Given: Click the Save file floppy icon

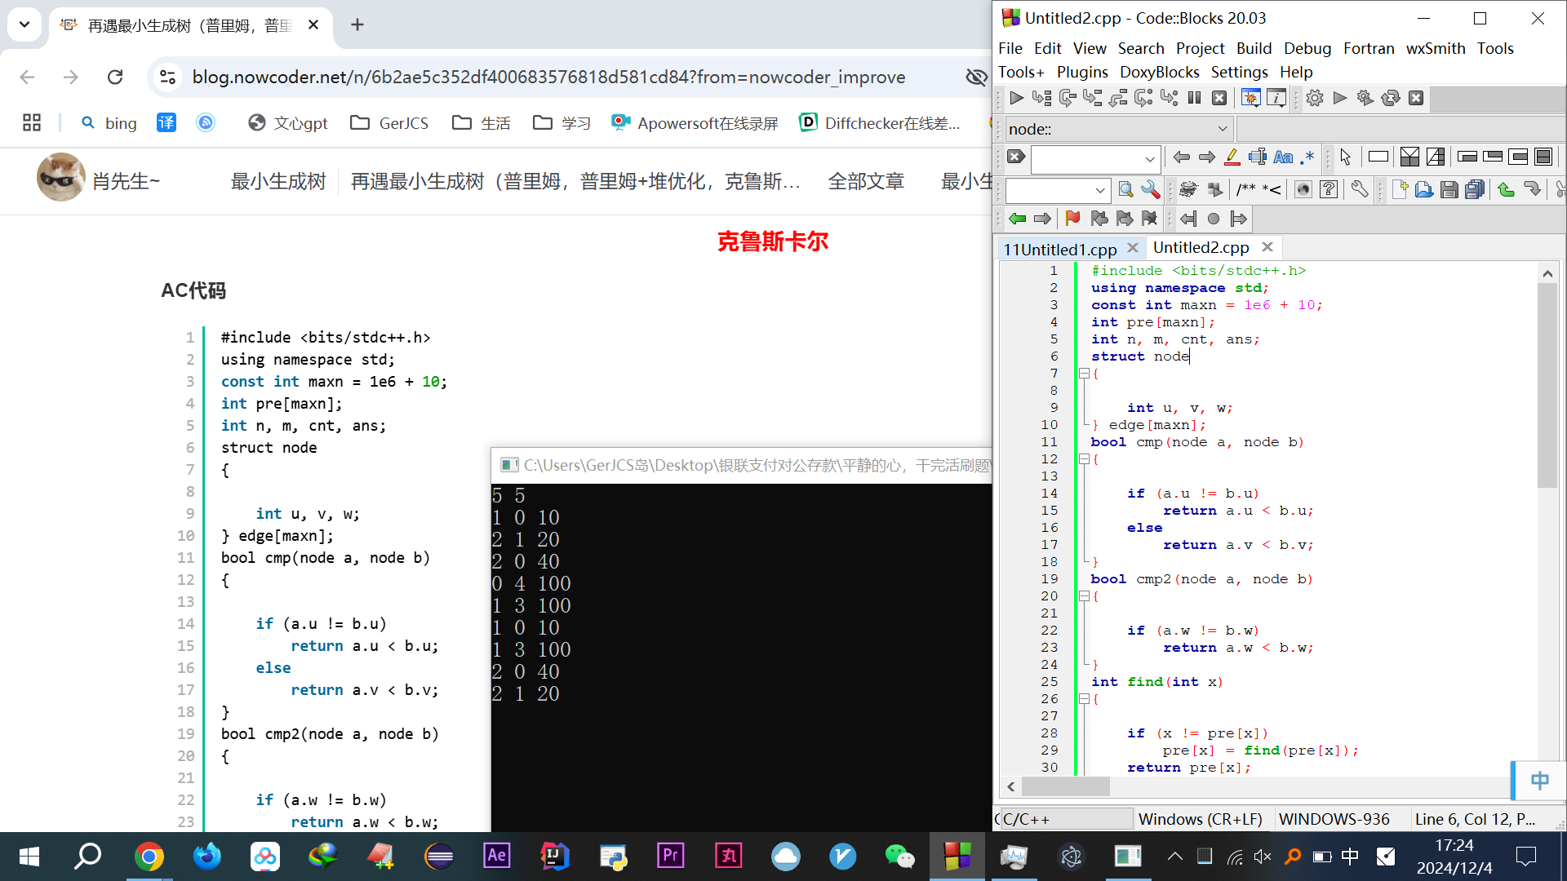Looking at the screenshot, I should coord(1449,190).
